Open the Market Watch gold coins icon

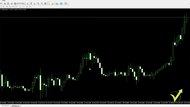click(5, 3)
